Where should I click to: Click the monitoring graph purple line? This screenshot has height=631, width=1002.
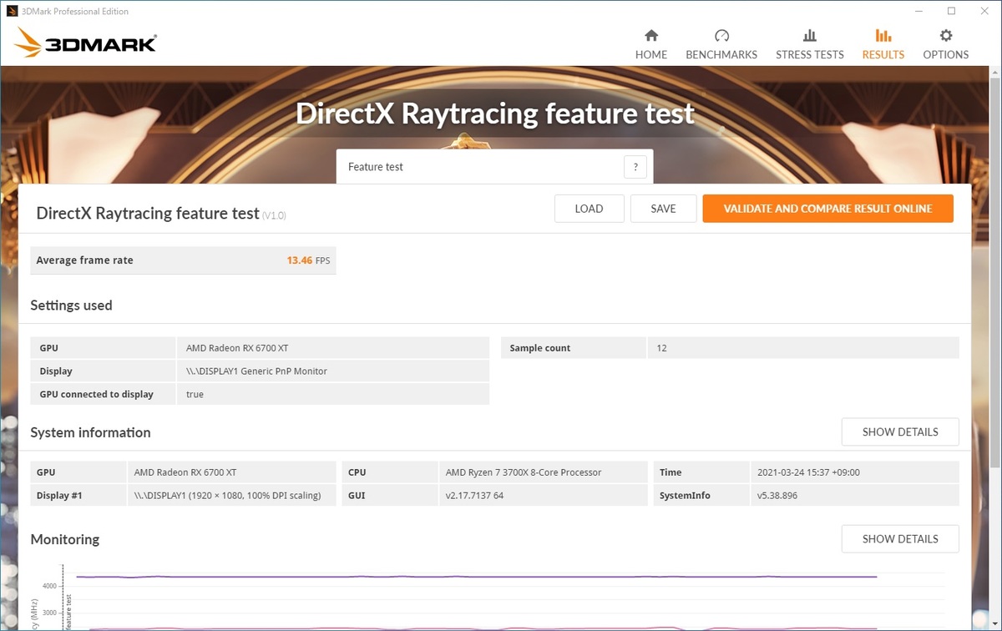pyautogui.click(x=476, y=577)
